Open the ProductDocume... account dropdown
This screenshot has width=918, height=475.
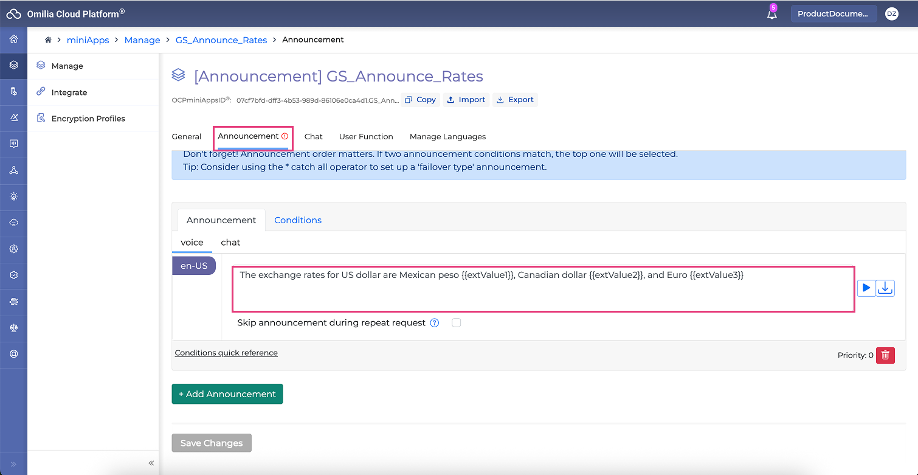pos(833,14)
